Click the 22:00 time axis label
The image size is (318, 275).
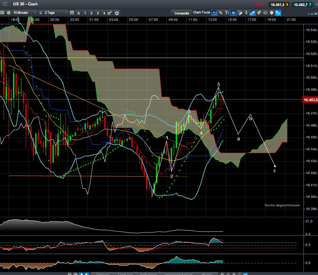point(74,20)
